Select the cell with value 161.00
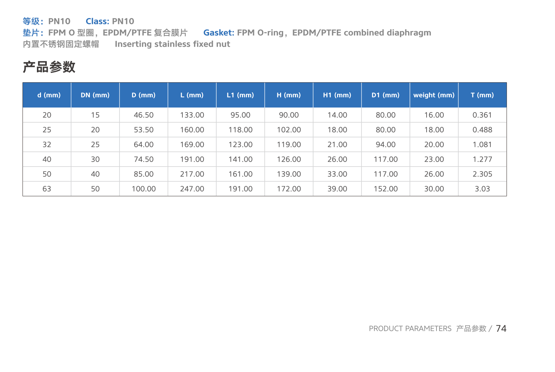Screen dimensions: 555x372 tap(240, 174)
